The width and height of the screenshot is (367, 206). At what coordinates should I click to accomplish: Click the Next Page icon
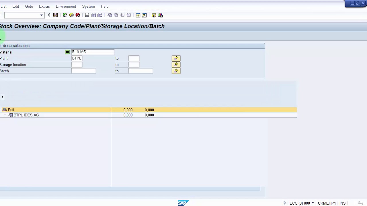point(122,15)
